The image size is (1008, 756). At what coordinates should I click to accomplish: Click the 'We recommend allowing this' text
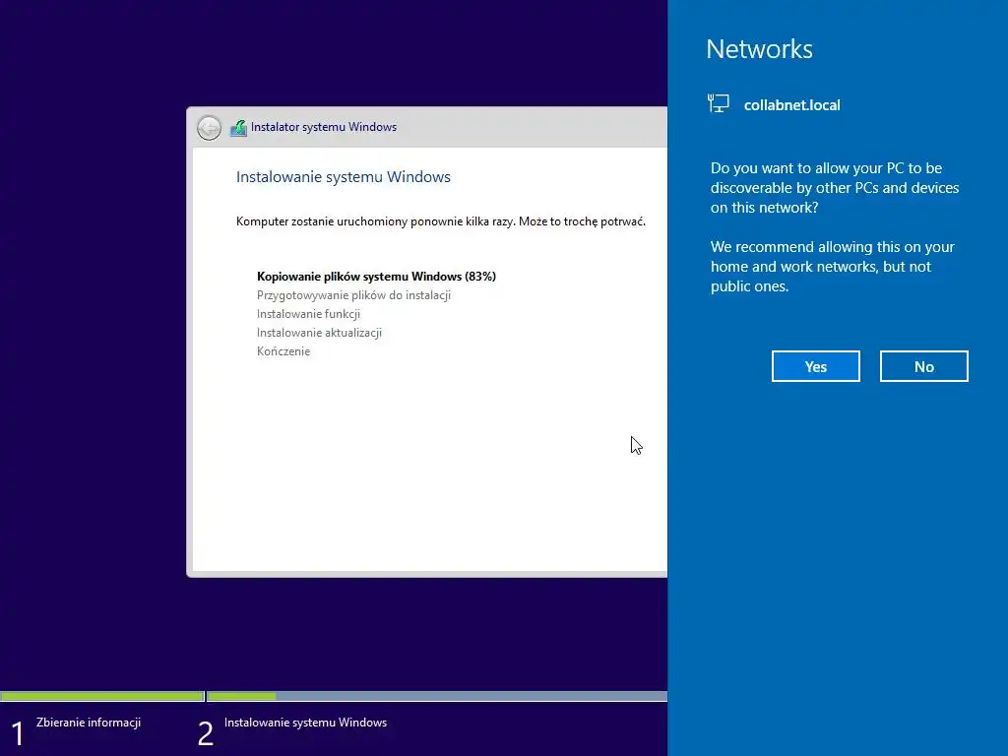point(833,266)
